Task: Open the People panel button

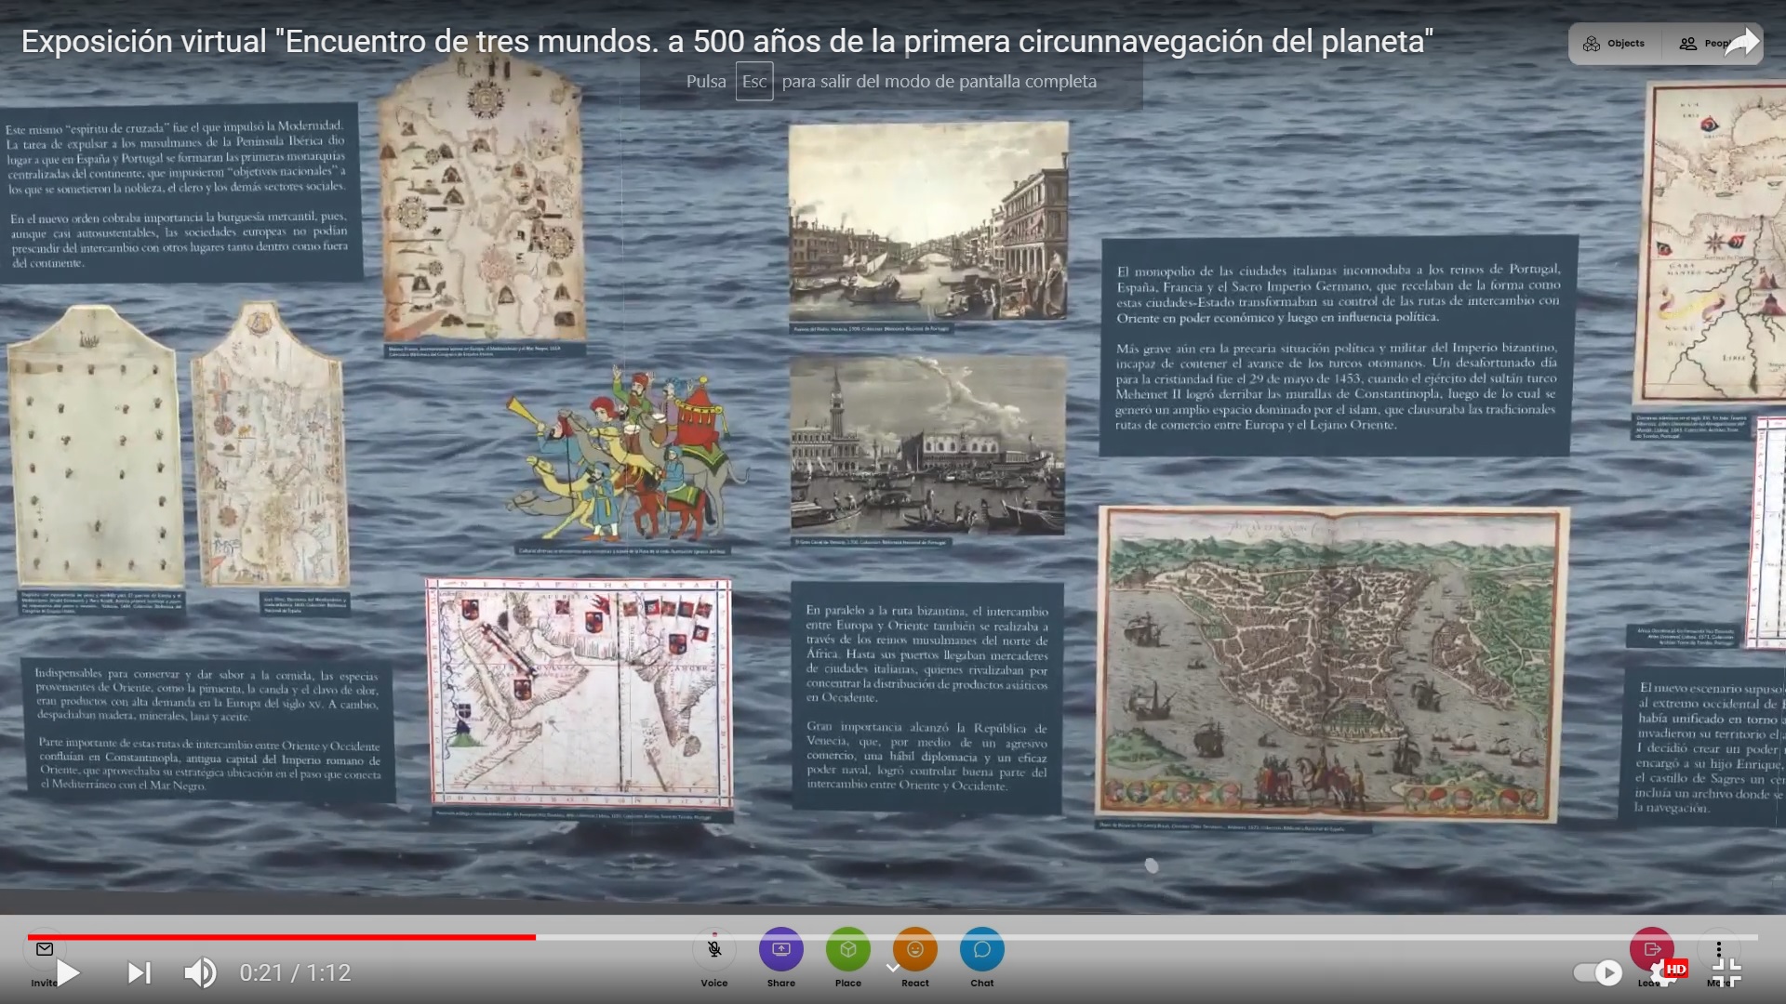Action: tap(1704, 44)
